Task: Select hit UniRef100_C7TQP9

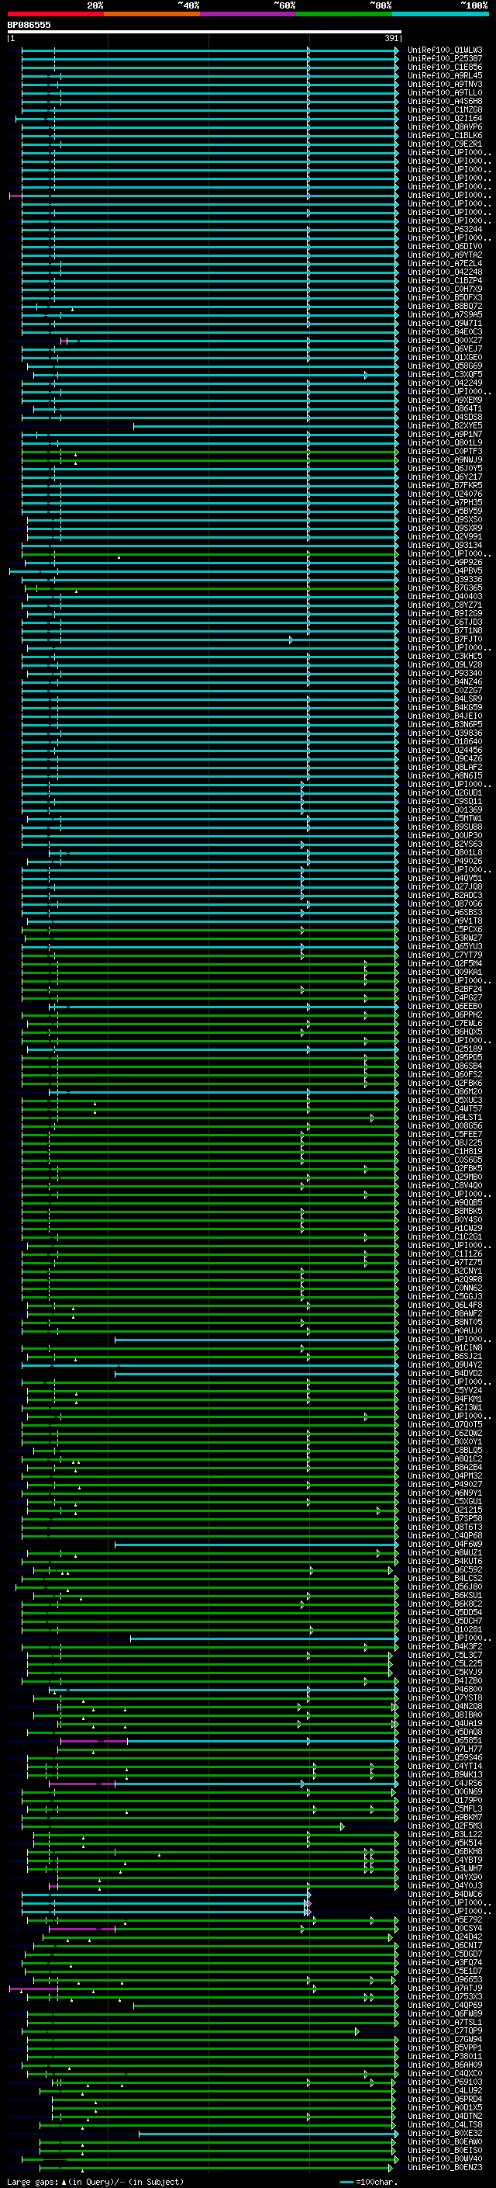Action: point(444,2031)
